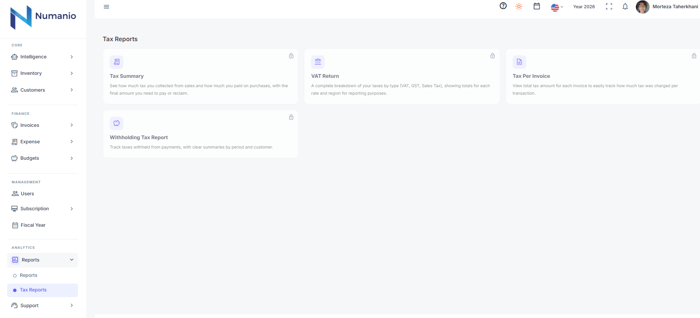This screenshot has width=700, height=318.
Task: Open the Tax Summary report title
Action: (127, 76)
